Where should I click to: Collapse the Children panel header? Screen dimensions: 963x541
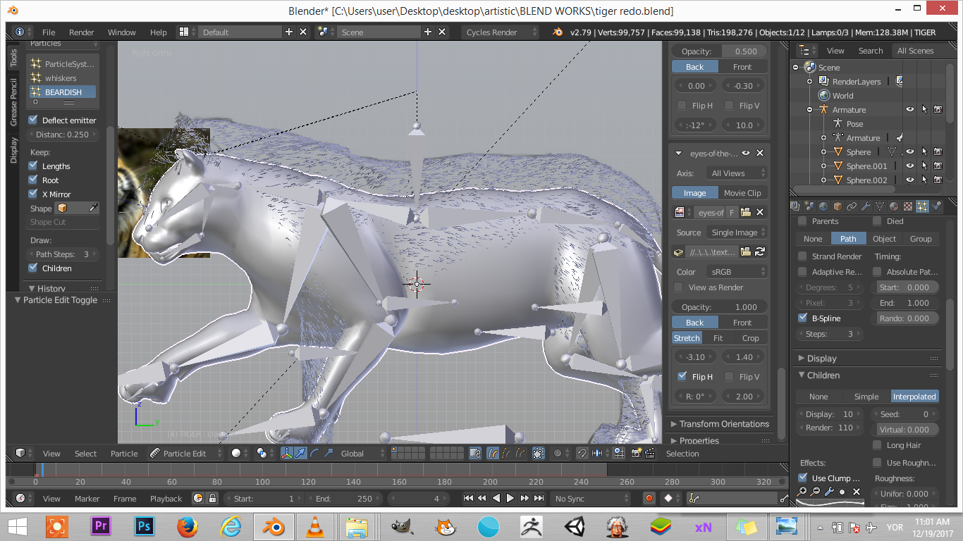[867, 375]
